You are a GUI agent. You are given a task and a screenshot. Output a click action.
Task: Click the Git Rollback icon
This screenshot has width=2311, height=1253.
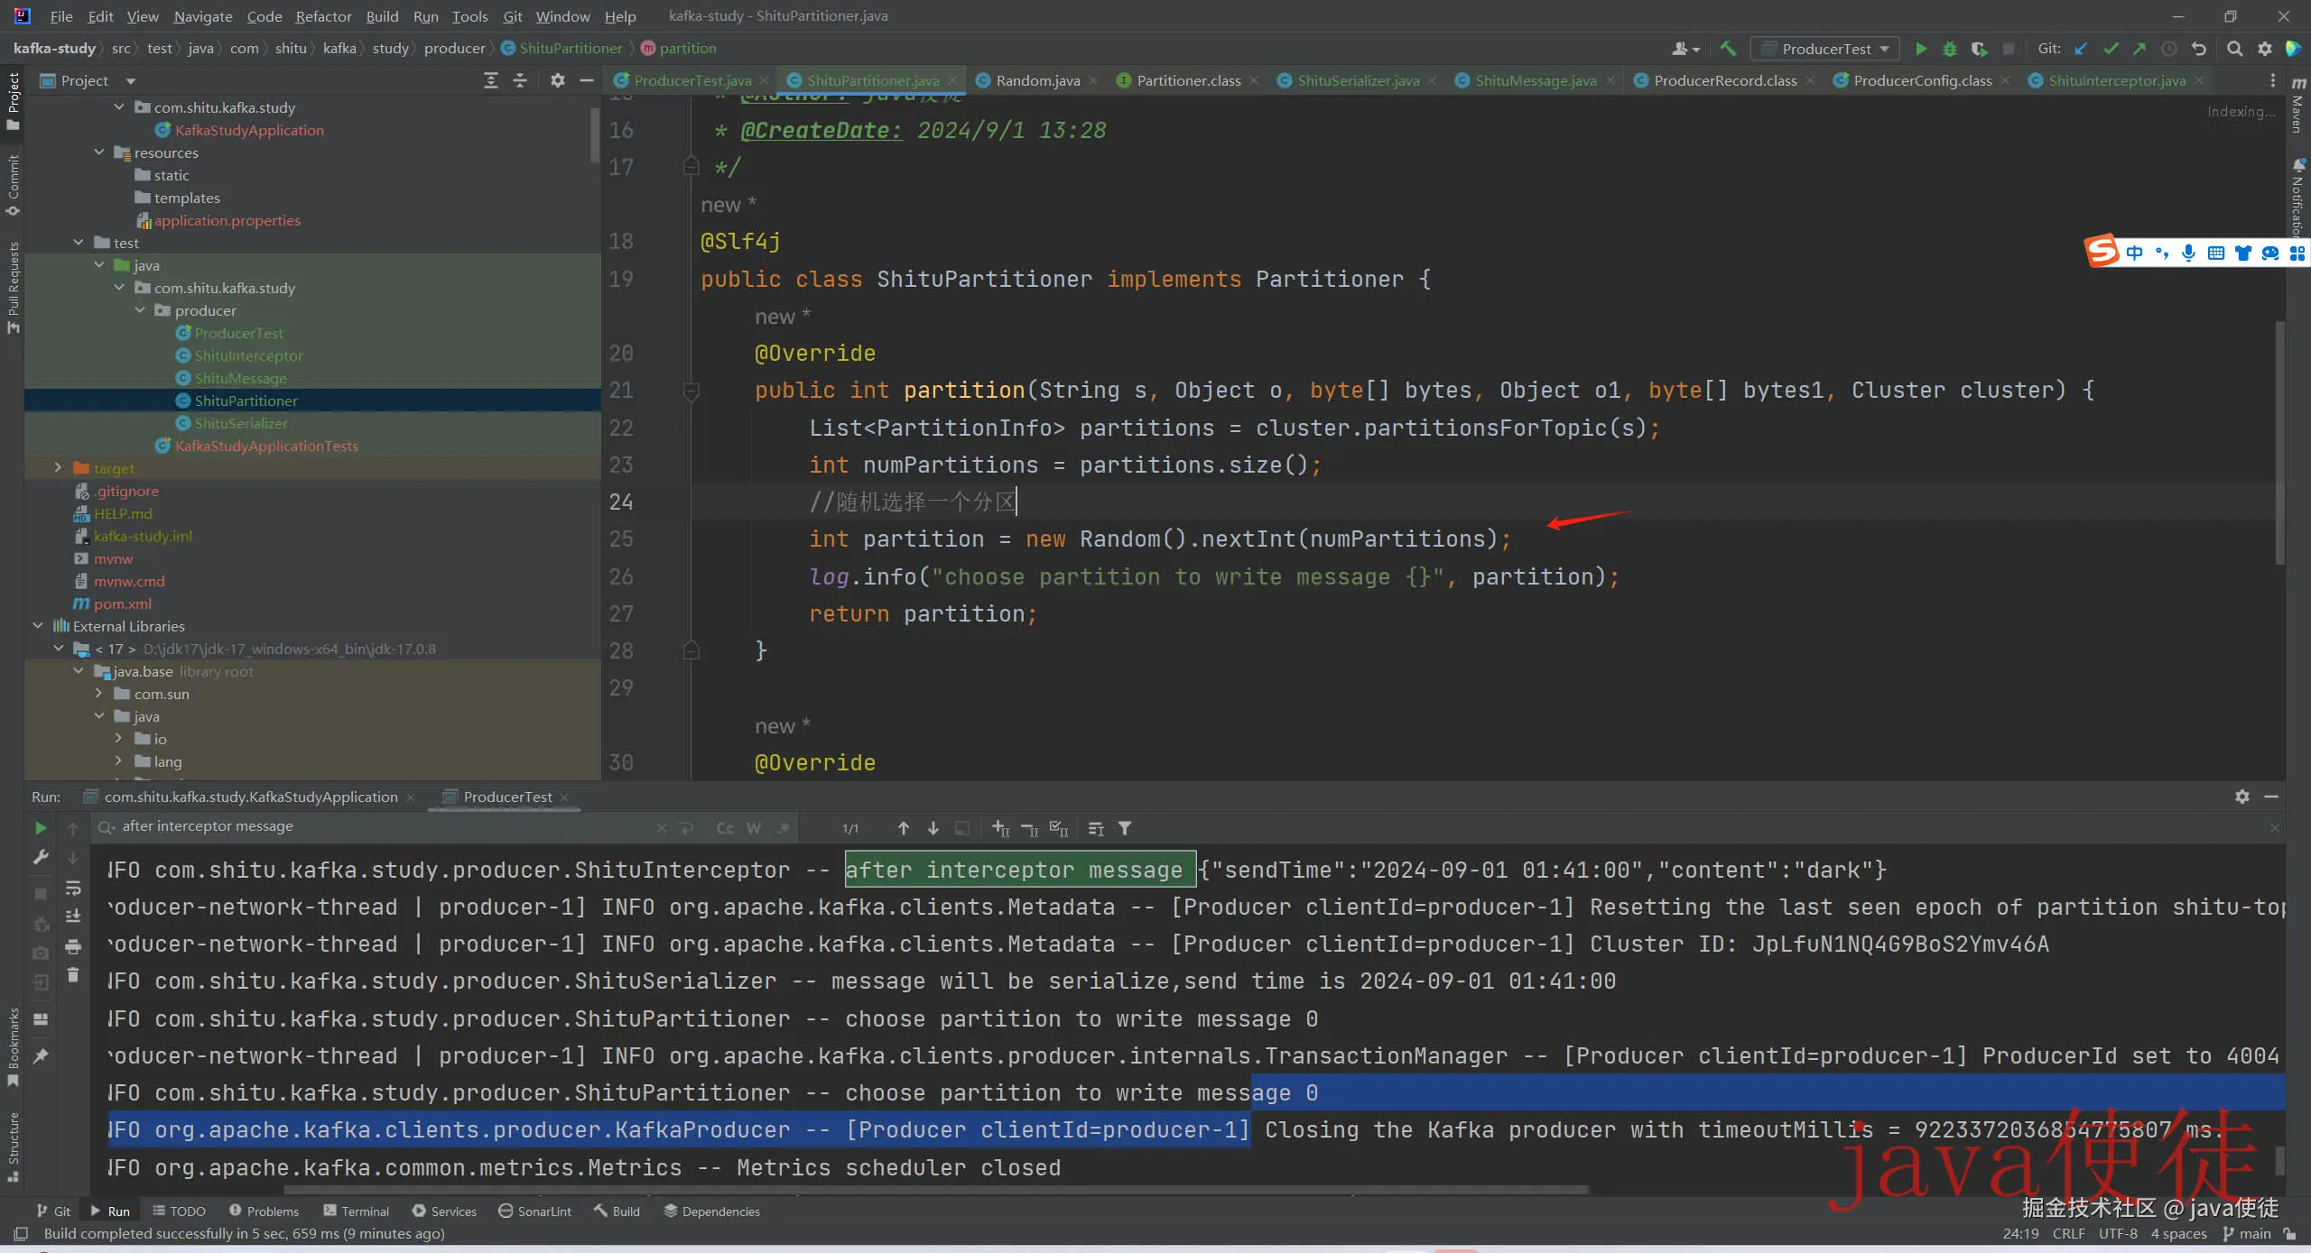pos(2199,49)
